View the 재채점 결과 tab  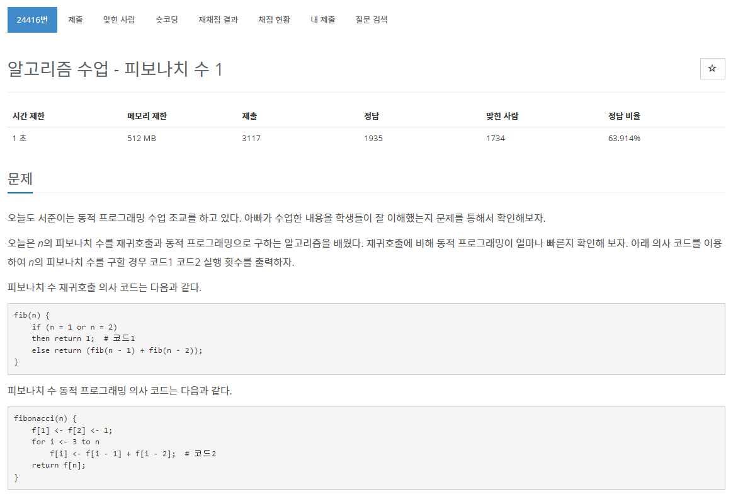pos(218,20)
